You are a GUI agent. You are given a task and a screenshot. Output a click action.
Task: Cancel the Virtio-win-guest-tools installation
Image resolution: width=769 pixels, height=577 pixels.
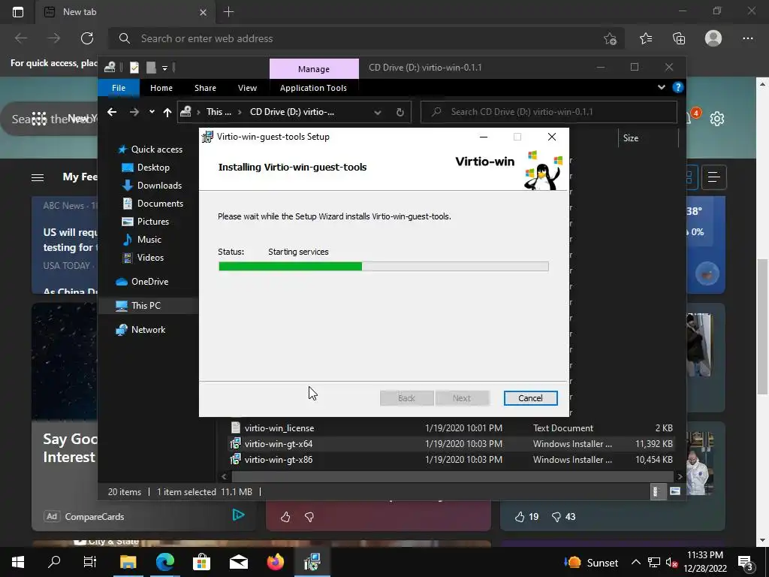(530, 398)
